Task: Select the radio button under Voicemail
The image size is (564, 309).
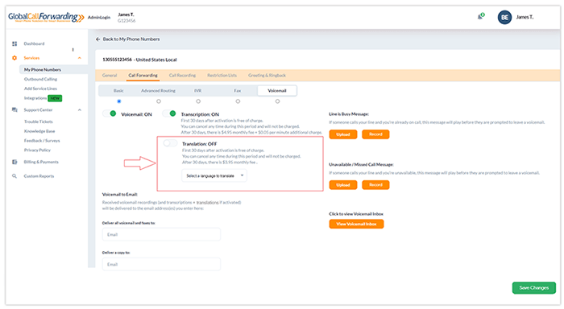Action: point(277,101)
